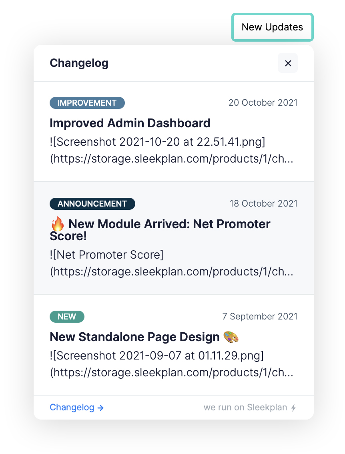Click Screenshot 2021-10-20 description text

tap(172, 150)
